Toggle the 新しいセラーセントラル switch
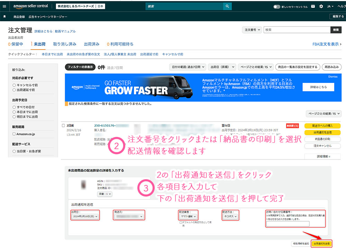This screenshot has height=252, width=346. [x=276, y=7]
